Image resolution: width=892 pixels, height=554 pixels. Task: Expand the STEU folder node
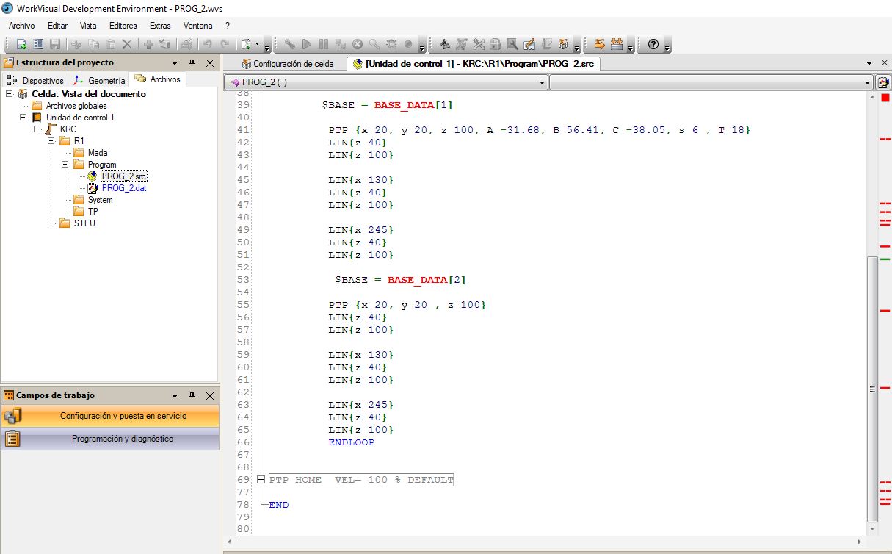point(51,223)
